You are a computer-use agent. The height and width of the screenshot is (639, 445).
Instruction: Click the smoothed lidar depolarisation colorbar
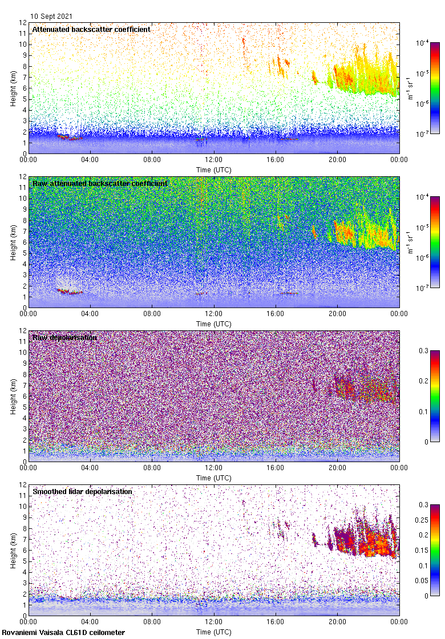[x=435, y=550]
